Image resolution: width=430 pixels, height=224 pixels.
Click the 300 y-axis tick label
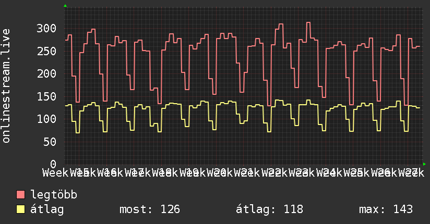pos(46,29)
